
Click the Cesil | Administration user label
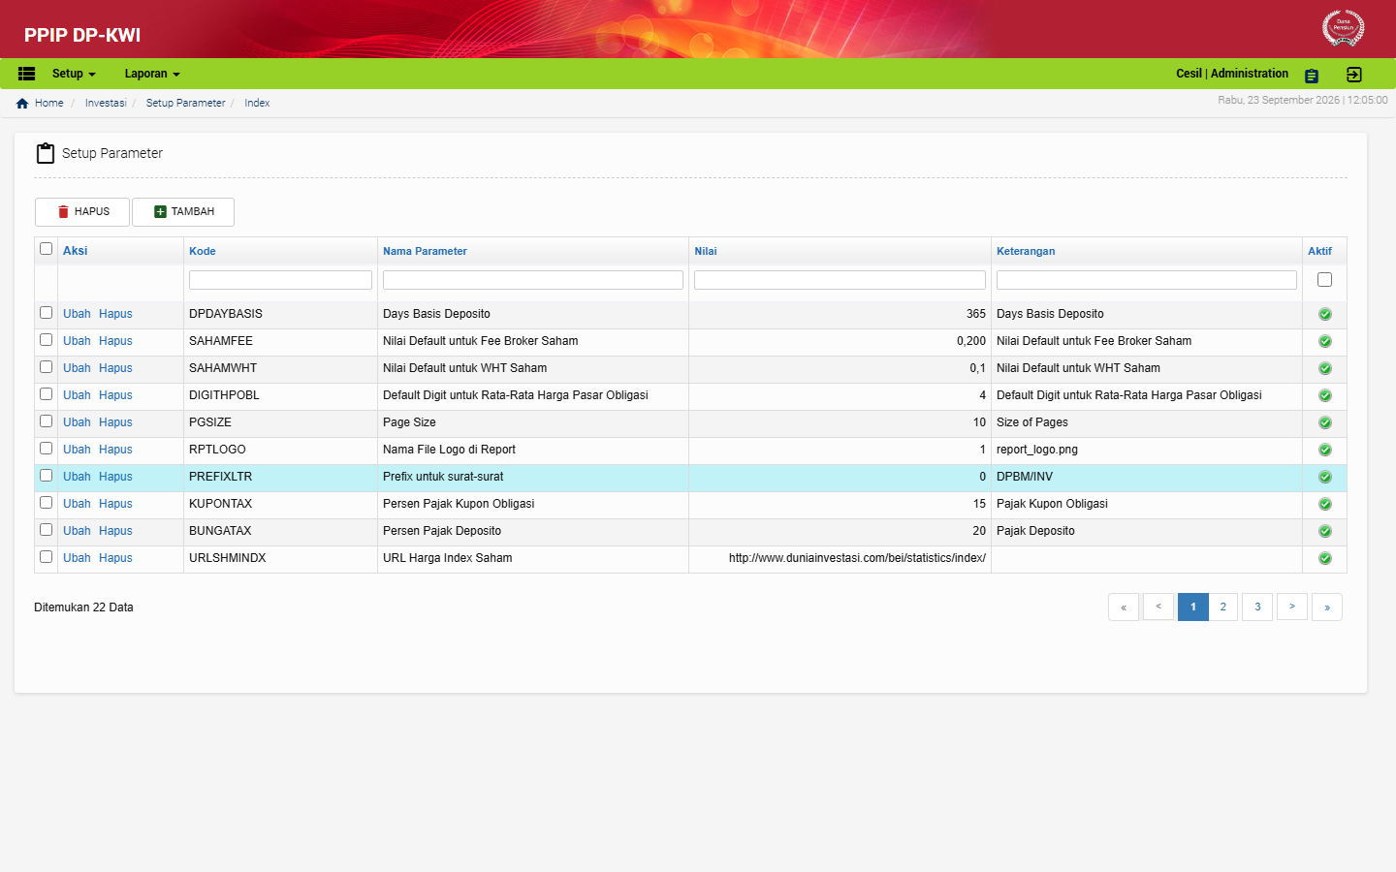click(x=1232, y=74)
